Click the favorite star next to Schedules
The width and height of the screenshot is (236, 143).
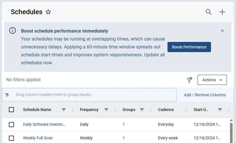coord(48,12)
